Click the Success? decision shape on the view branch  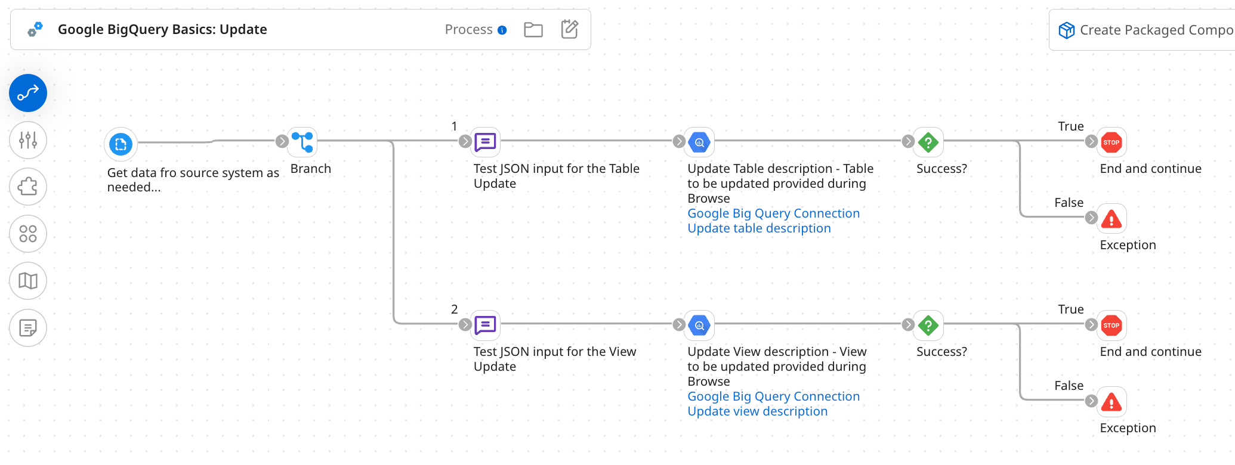[930, 325]
